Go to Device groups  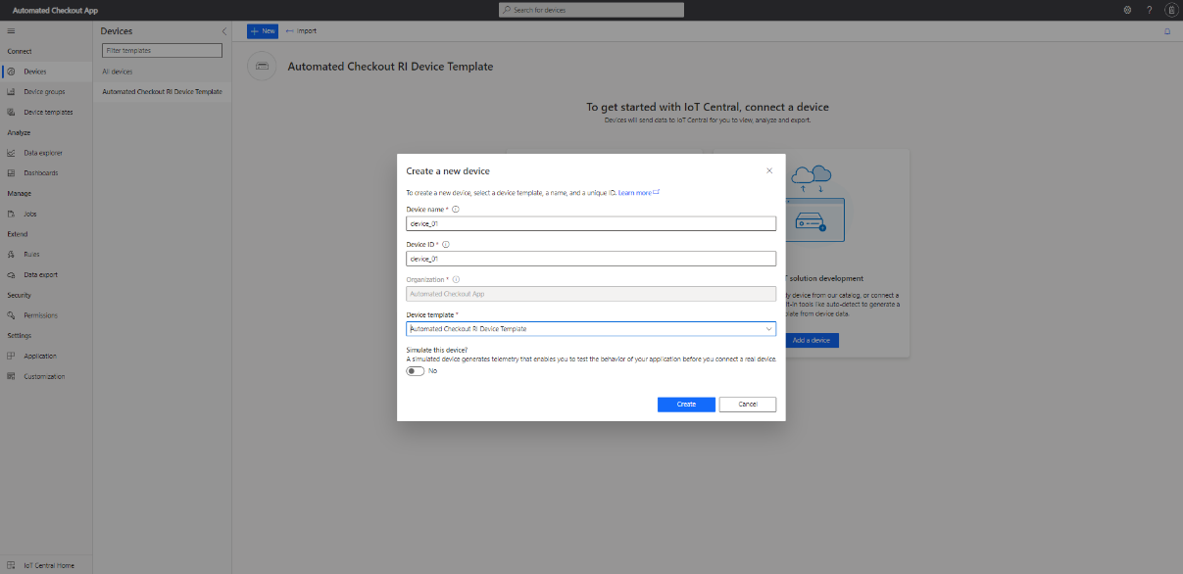point(44,92)
